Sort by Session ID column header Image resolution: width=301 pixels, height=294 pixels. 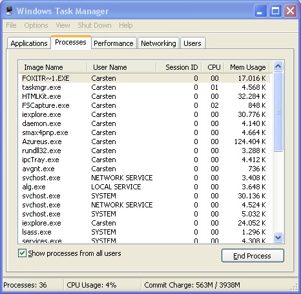coord(179,67)
